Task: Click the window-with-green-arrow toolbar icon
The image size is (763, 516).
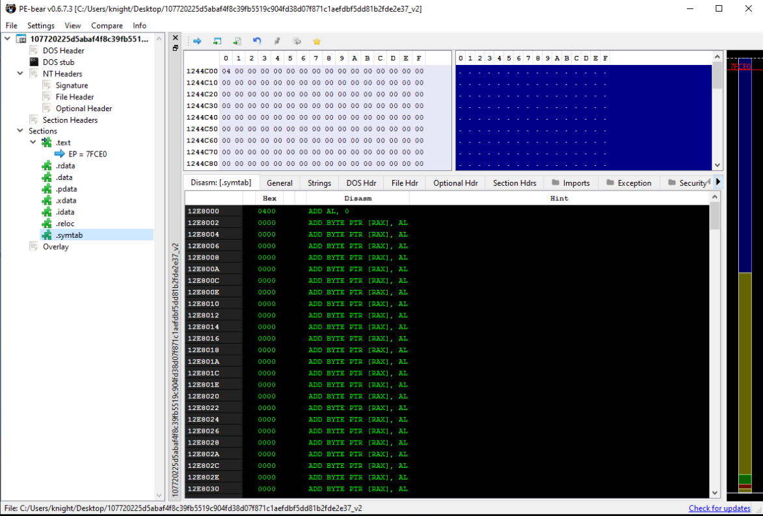Action: click(x=217, y=42)
